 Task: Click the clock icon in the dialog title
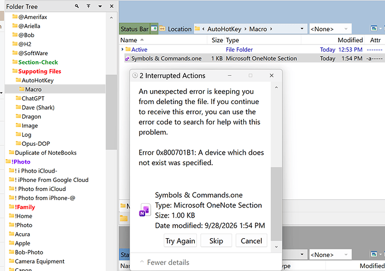[135, 75]
